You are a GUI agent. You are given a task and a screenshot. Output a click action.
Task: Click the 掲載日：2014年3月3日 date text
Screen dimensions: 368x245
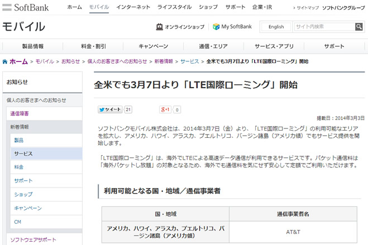click(x=341, y=118)
